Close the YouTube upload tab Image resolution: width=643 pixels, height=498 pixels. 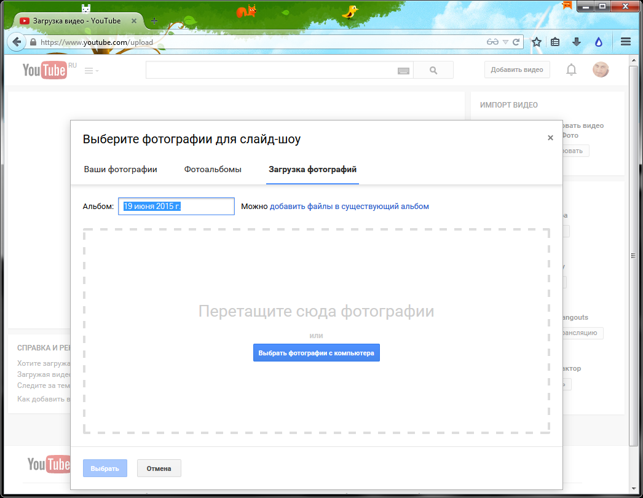(x=133, y=21)
